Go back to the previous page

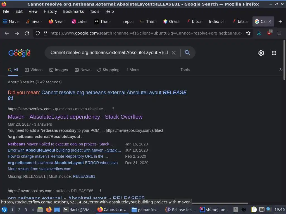(7, 33)
